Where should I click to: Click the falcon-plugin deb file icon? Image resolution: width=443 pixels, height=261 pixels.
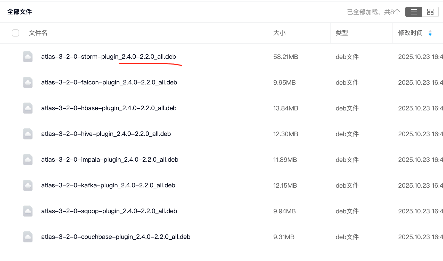pyautogui.click(x=28, y=82)
